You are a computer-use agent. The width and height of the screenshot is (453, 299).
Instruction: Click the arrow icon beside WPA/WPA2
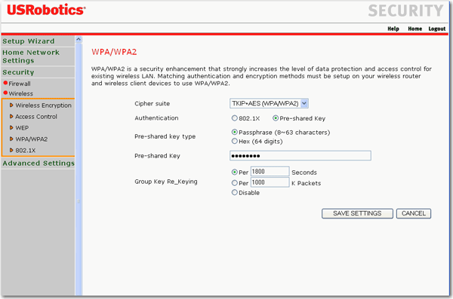coord(11,139)
